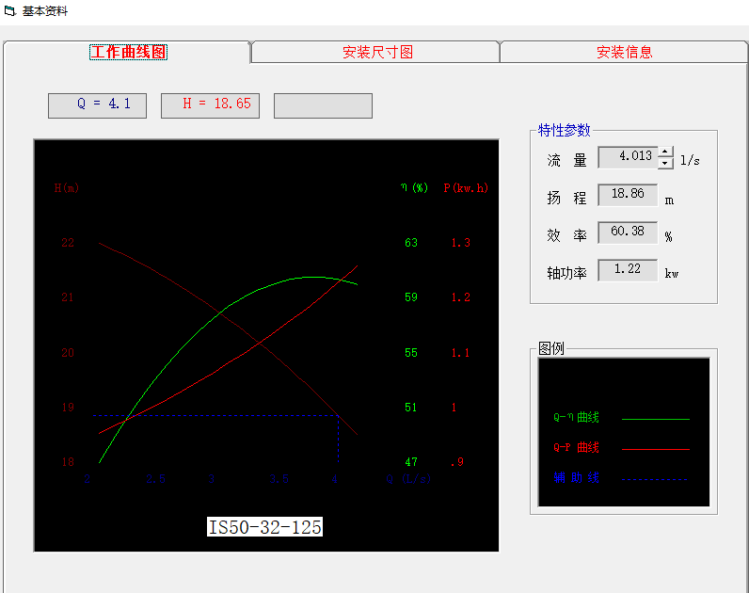The width and height of the screenshot is (749, 593).
Task: Click the kw unit label
Action: [x=672, y=273]
